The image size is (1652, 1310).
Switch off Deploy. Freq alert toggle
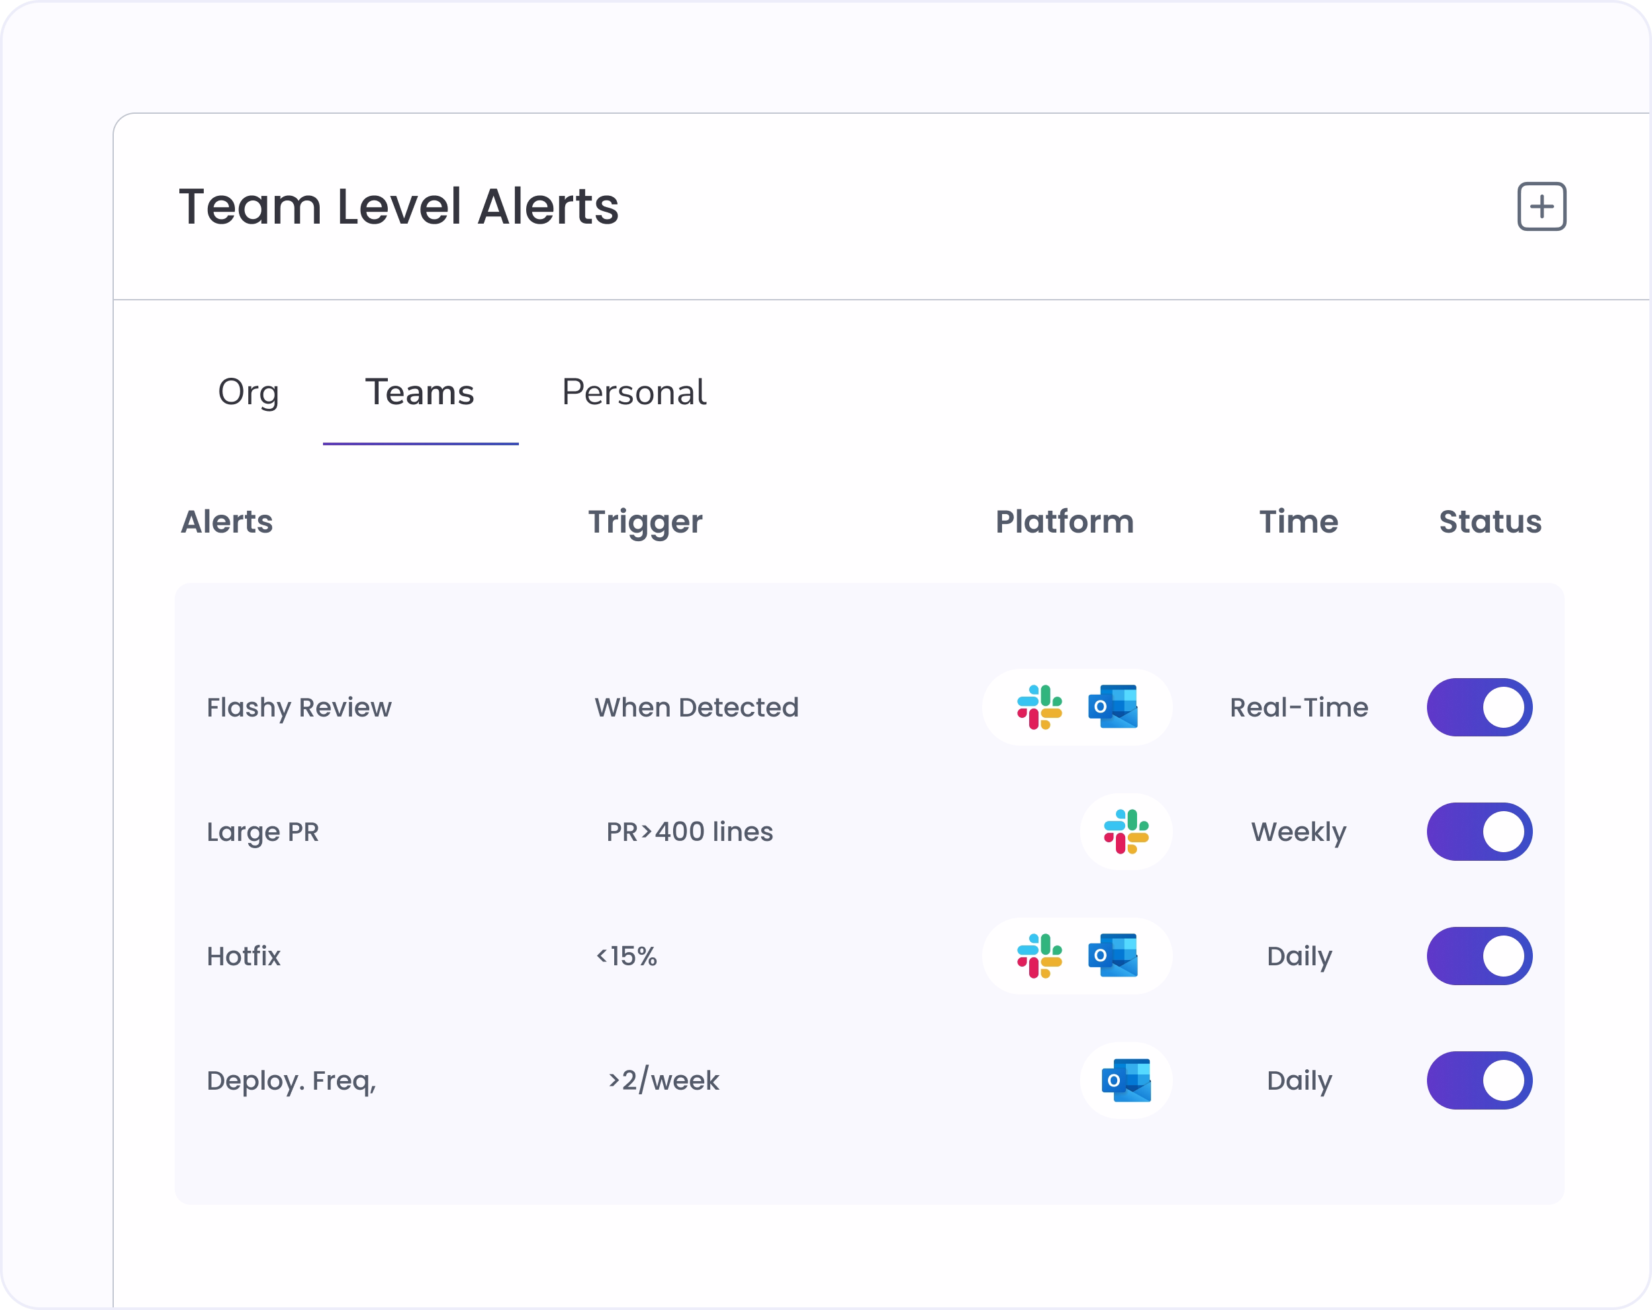1479,1080
